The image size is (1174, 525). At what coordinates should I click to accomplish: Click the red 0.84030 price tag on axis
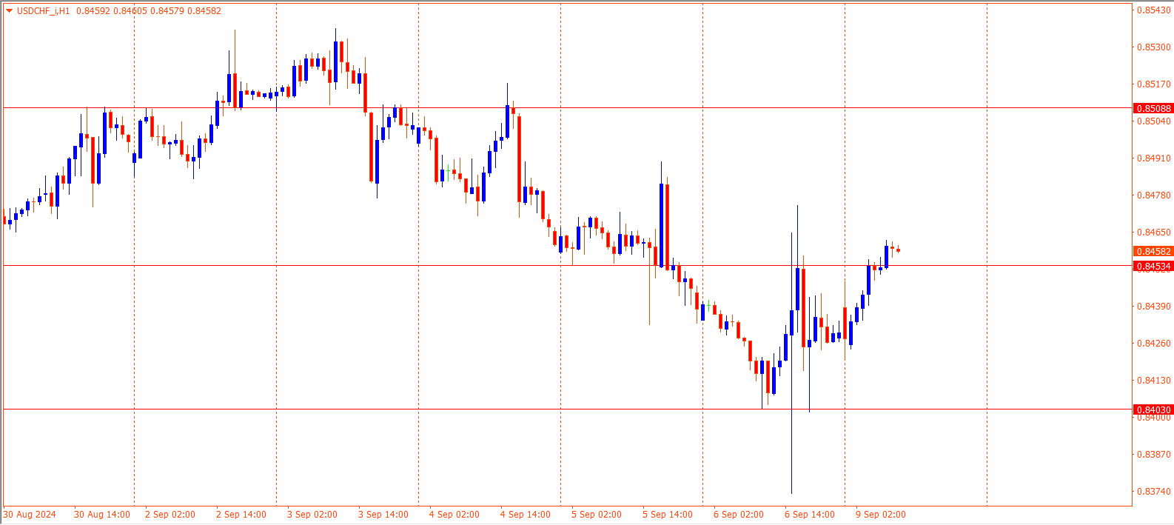pyautogui.click(x=1153, y=409)
